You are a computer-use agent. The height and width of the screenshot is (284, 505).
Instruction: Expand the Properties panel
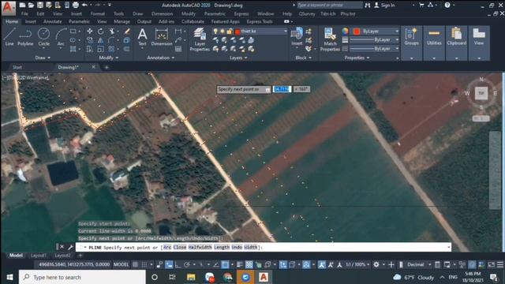point(357,58)
